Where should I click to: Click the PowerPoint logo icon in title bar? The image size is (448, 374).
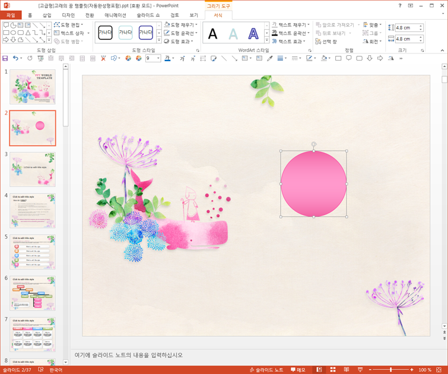pos(7,5)
